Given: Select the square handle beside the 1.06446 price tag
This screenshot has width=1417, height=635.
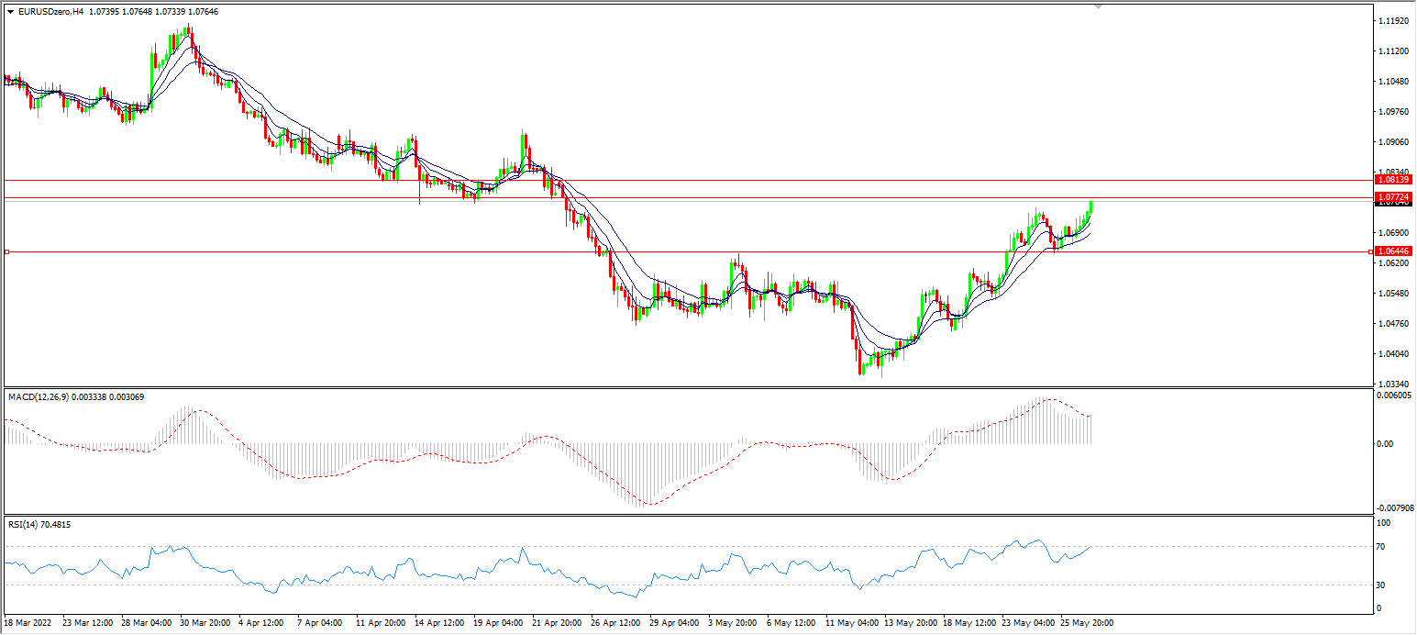Looking at the screenshot, I should click(1371, 251).
